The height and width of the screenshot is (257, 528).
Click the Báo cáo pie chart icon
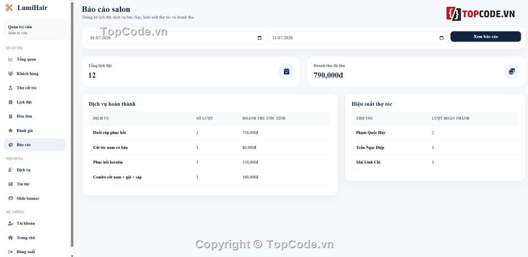point(11,145)
